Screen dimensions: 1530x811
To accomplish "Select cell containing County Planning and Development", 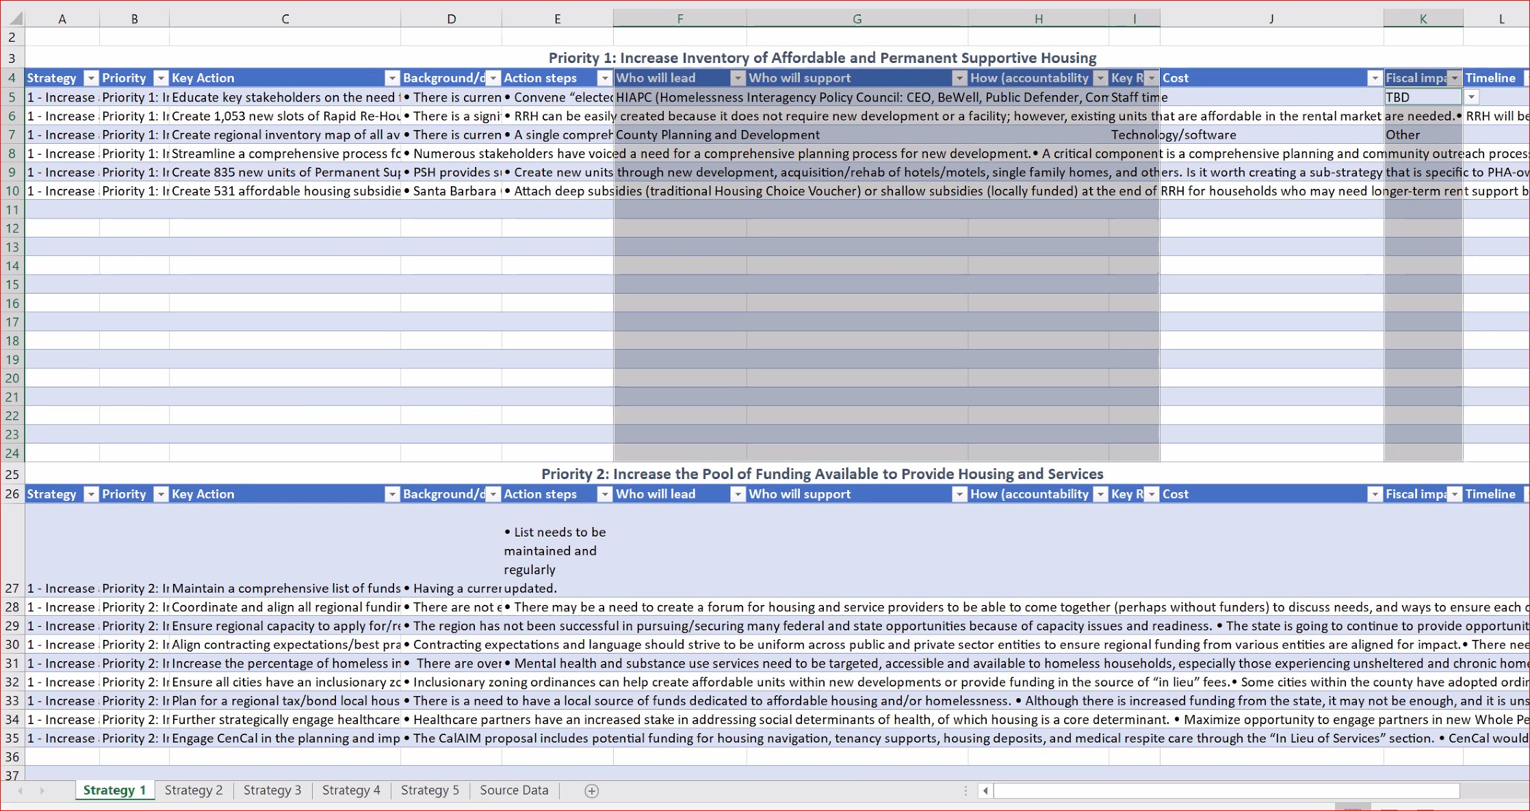I will pos(679,135).
